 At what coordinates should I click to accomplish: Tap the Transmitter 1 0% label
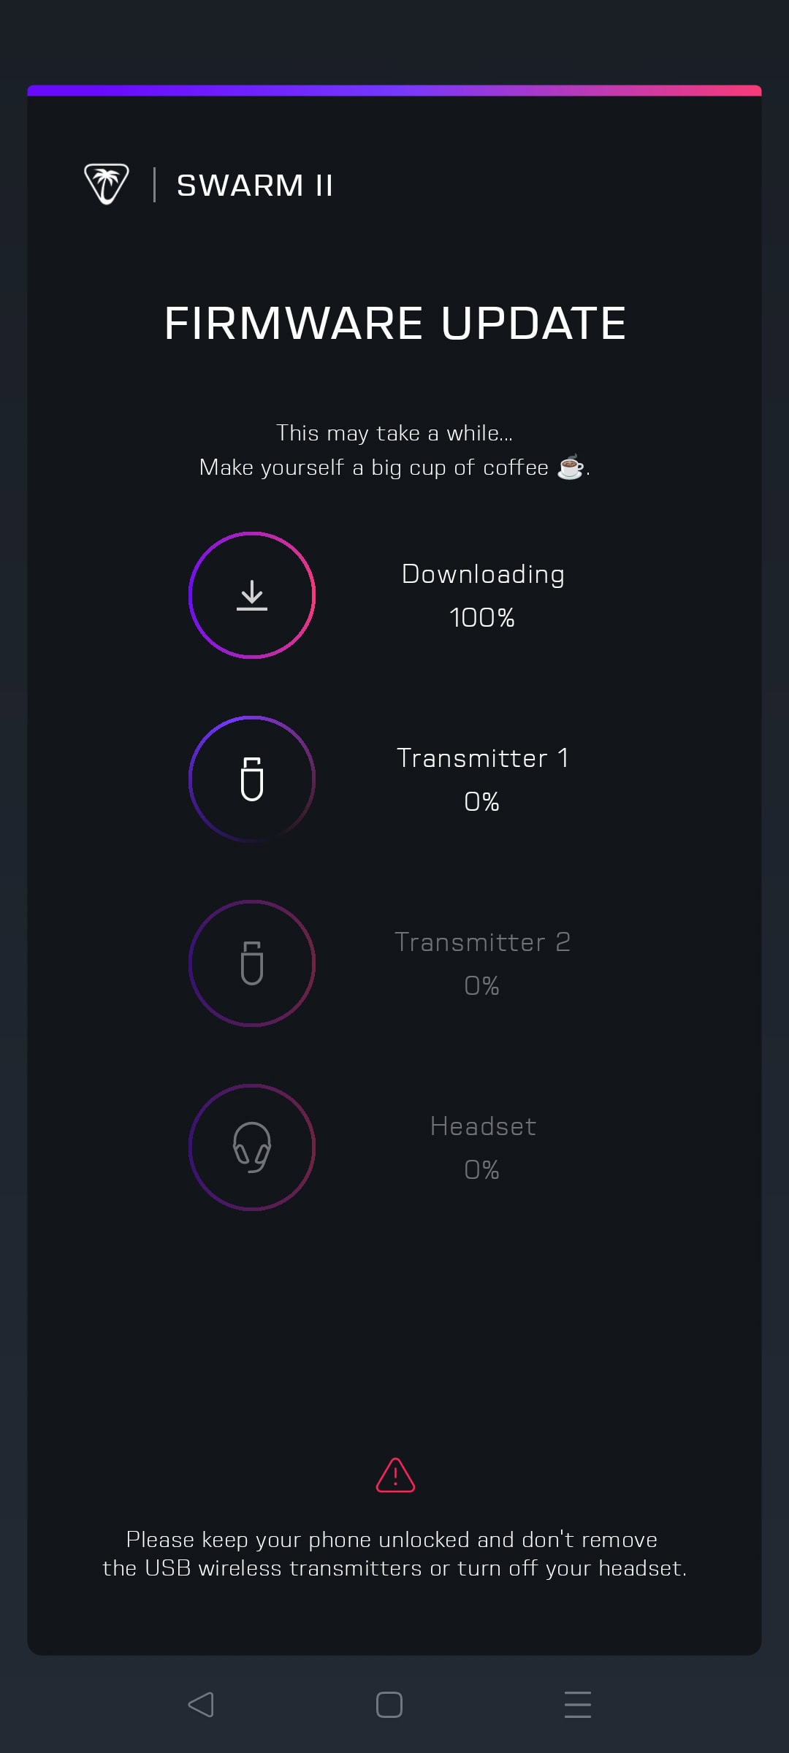click(x=482, y=779)
